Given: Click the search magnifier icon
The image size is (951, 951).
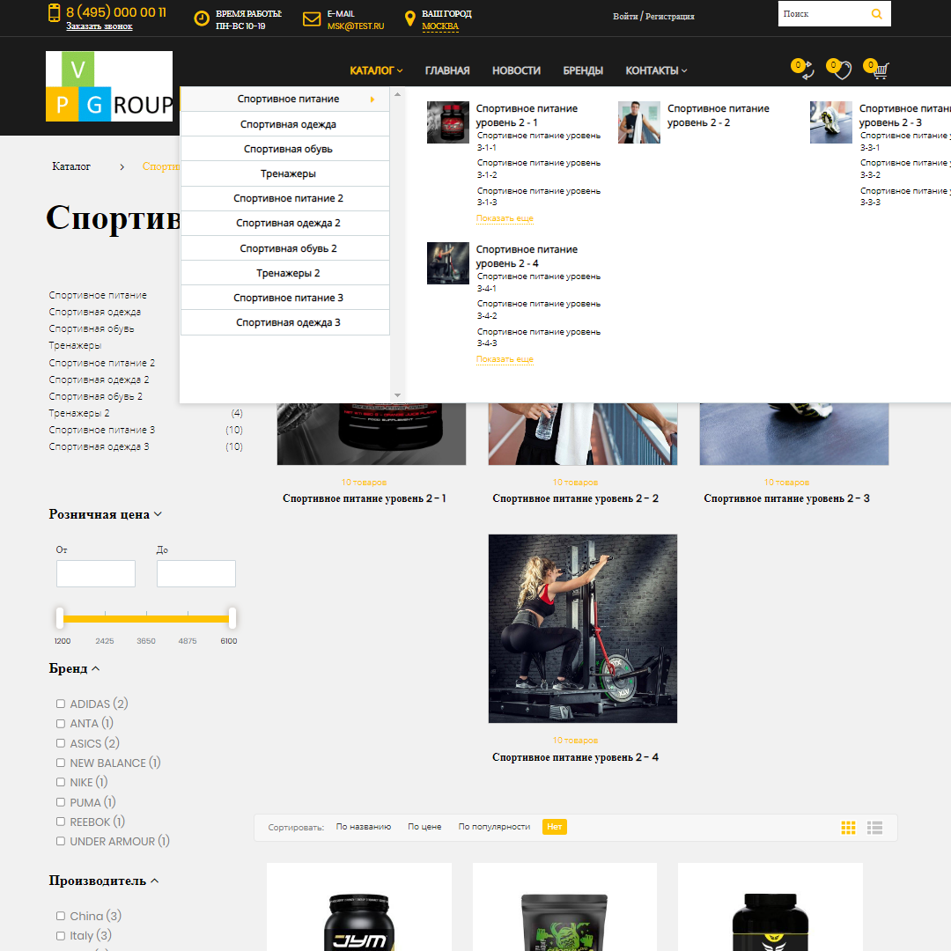Looking at the screenshot, I should pyautogui.click(x=876, y=14).
